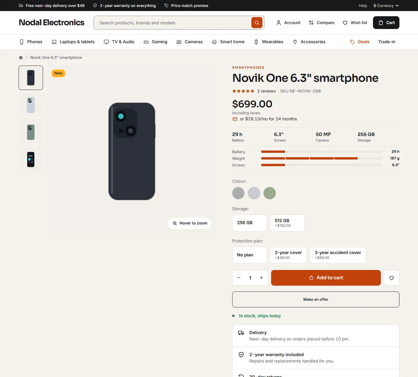This screenshot has width=418, height=377.
Task: Open the Trade-in page
Action: pos(387,42)
